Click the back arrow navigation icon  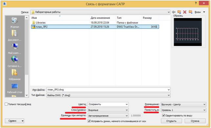tap(174, 12)
